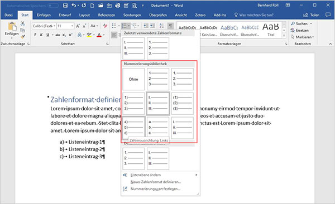Switch to the Referenzen tab
Viewport: 335px width, 204px height.
[107, 15]
